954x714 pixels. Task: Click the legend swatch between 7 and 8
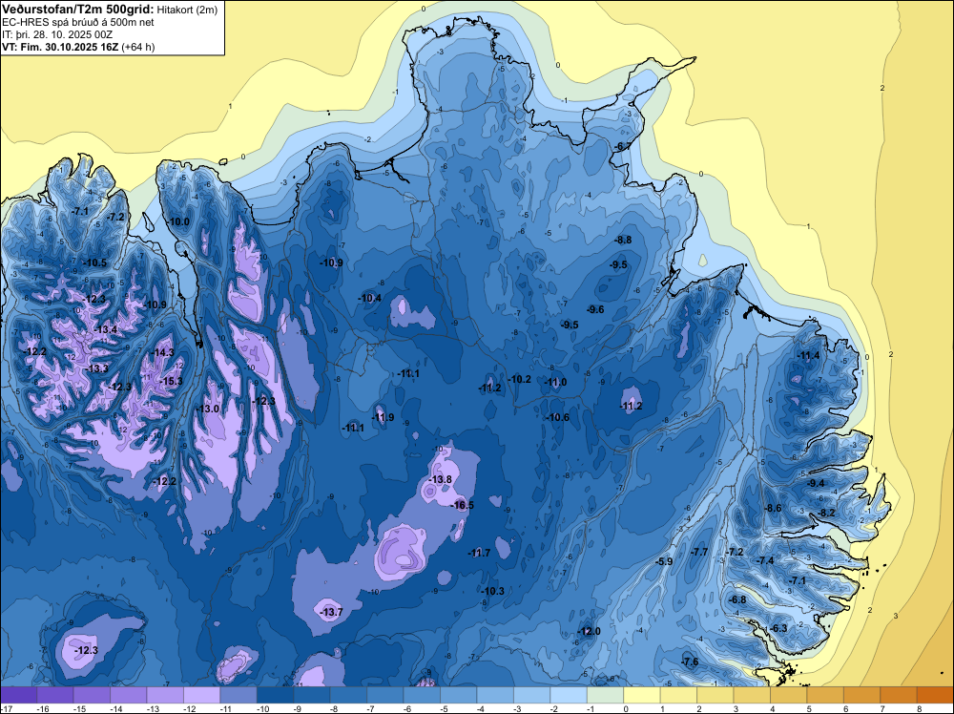point(899,695)
